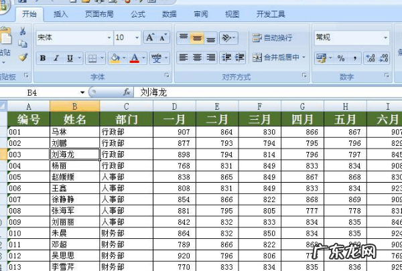Click the 自动换行 wrap text button

pos(273,38)
